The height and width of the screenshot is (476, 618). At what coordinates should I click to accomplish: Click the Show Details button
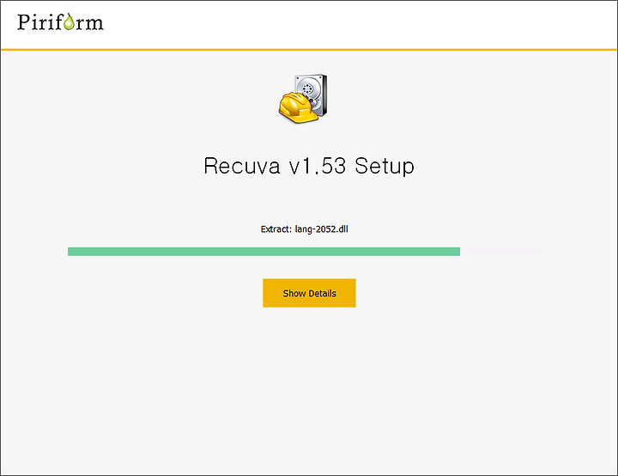click(x=309, y=293)
